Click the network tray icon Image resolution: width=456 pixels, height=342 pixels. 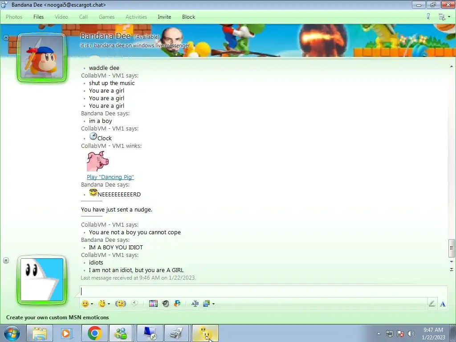389,334
